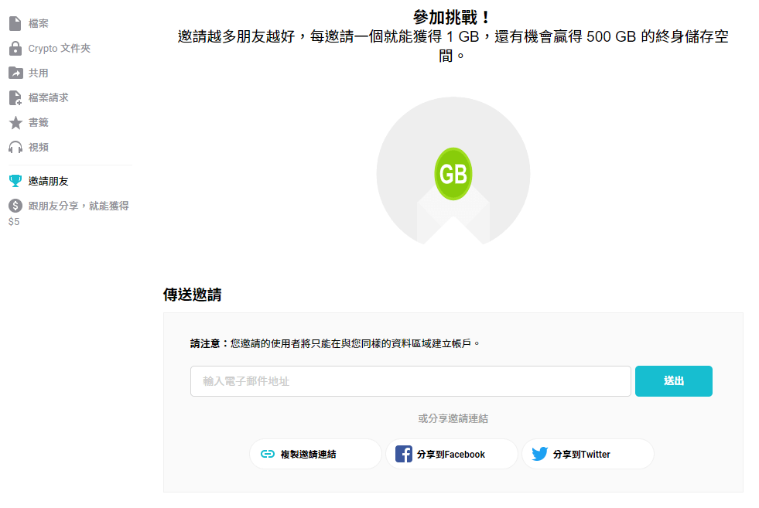
Task: Click the lock icon for Crypto 文件夾
Action: pos(15,49)
